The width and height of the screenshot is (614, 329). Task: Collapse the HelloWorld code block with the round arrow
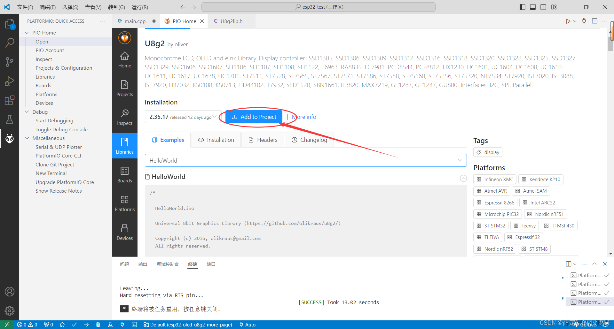pyautogui.click(x=463, y=178)
